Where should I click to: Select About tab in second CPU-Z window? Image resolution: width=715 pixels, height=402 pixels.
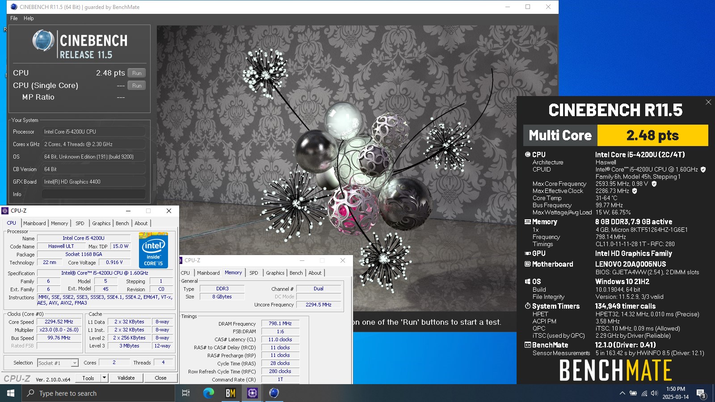(x=315, y=273)
